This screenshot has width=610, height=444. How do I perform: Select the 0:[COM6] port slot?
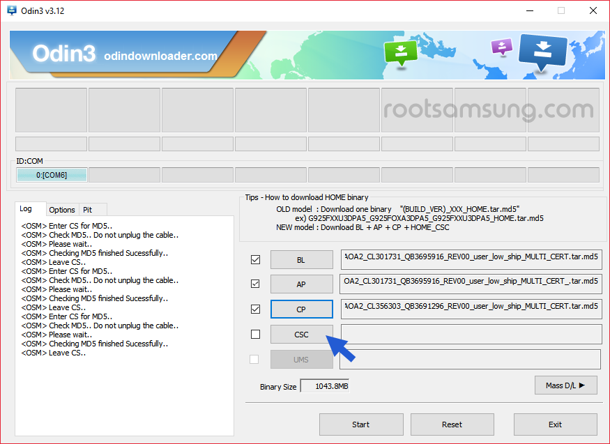tap(52, 175)
